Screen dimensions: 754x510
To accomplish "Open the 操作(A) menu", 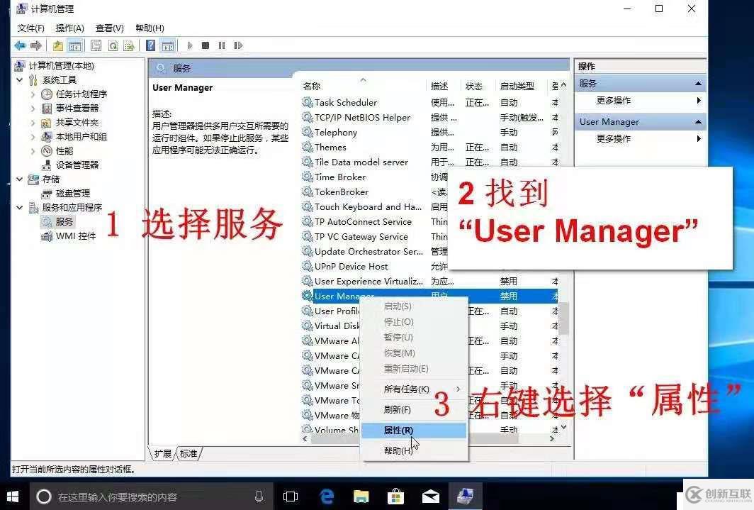I will pos(69,28).
